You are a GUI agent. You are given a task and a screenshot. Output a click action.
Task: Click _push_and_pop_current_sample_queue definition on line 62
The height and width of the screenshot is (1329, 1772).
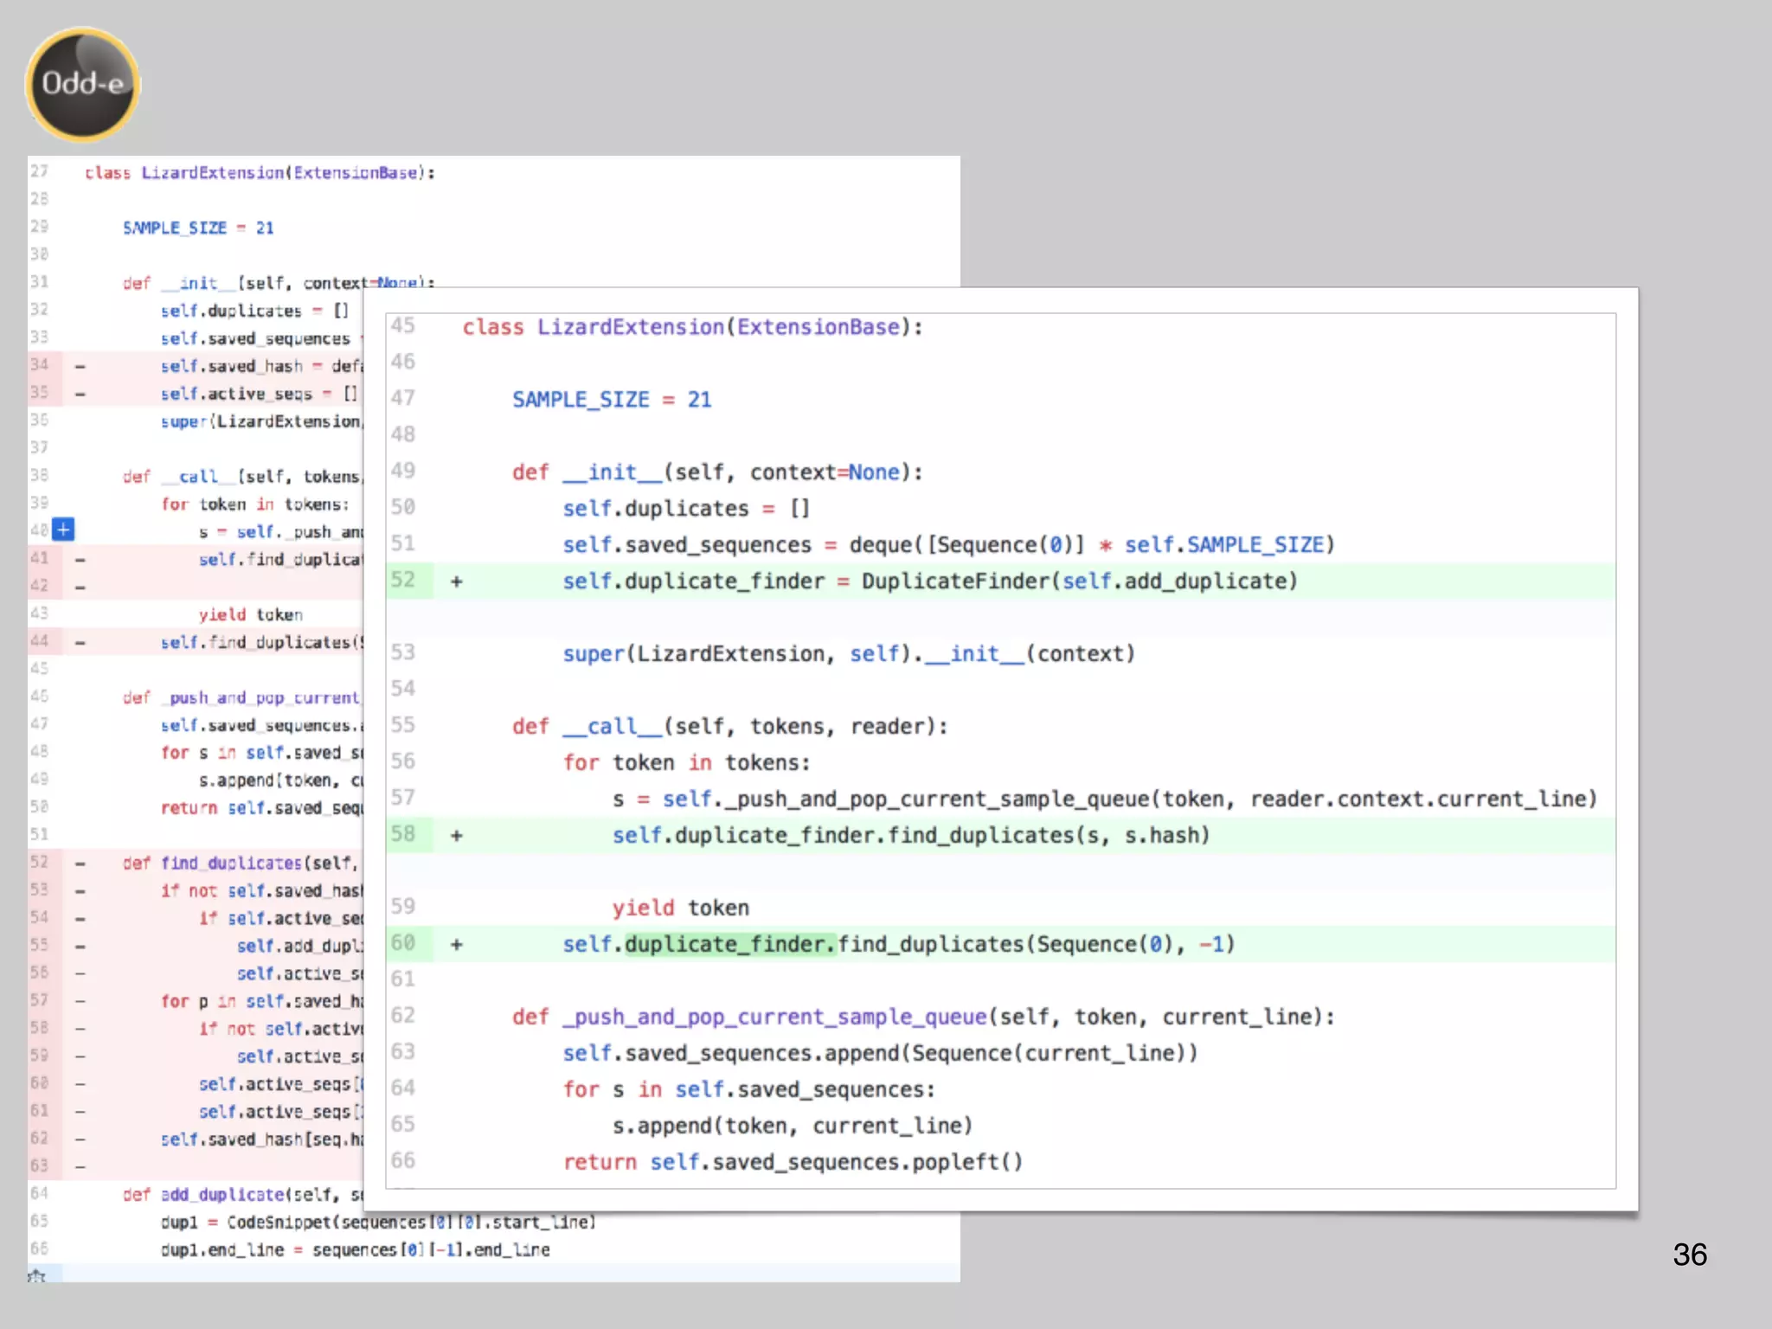[775, 1017]
